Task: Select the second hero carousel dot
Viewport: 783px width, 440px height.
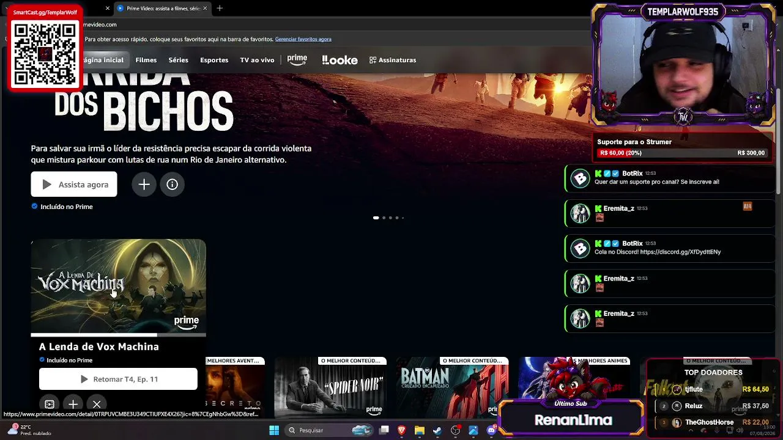Action: click(384, 218)
